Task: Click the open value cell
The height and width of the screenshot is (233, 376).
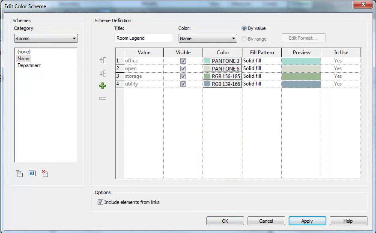Action: [143, 68]
